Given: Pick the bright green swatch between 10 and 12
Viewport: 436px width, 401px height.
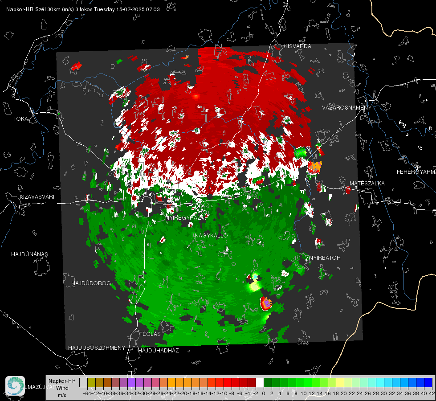Looking at the screenshot, I should click(x=308, y=382).
